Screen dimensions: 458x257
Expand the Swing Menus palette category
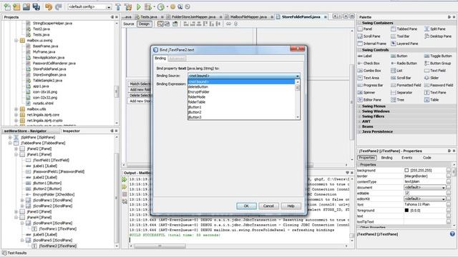pyautogui.click(x=359, y=106)
